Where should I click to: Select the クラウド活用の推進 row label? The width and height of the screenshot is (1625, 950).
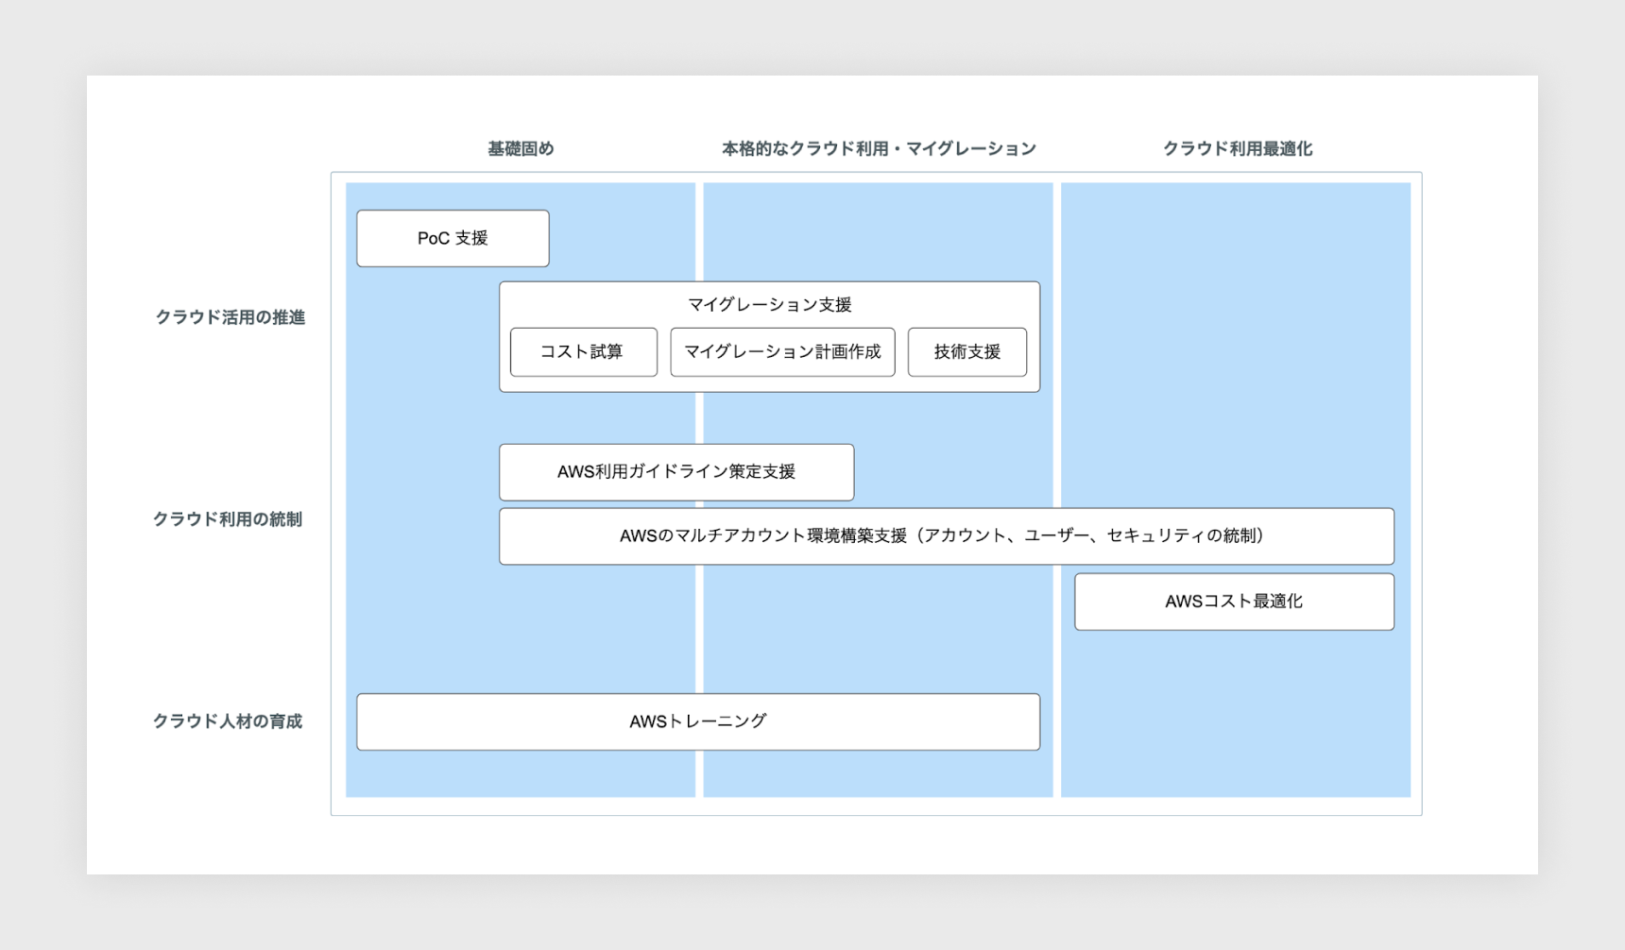[230, 317]
